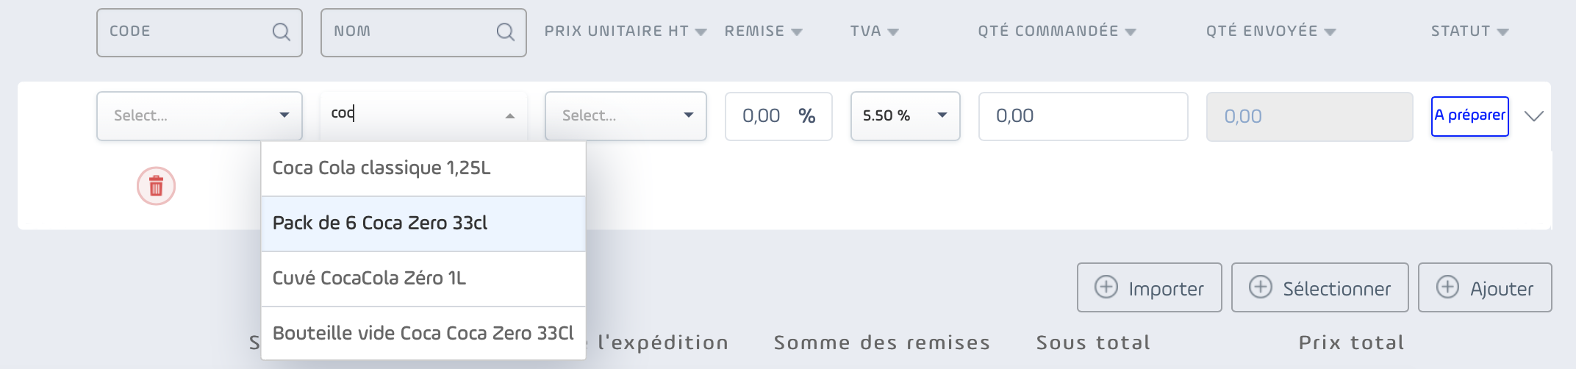Open the TVA 5.50 % dropdown
1576x369 pixels.
point(905,116)
